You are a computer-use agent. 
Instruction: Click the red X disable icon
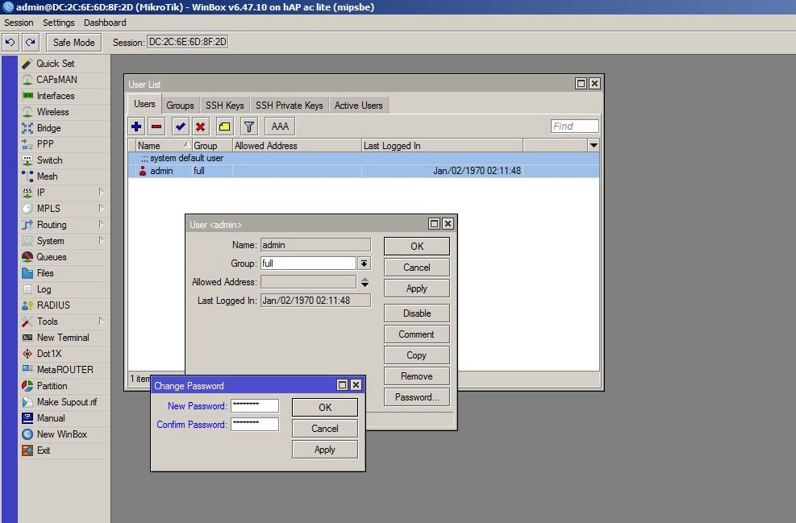tap(200, 127)
